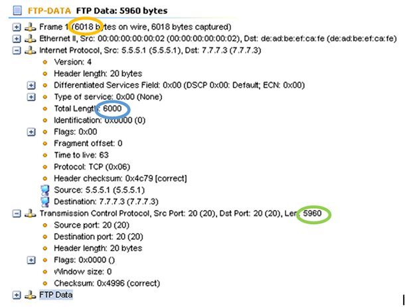
Task: Select the Time to live: 63 row
Action: [81, 155]
